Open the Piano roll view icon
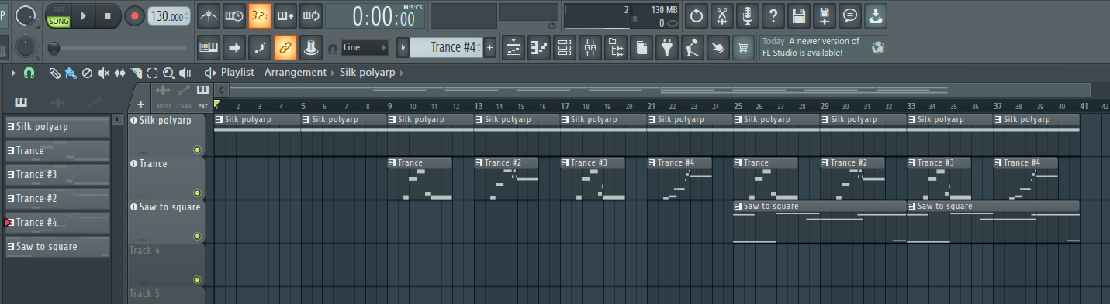1110x304 pixels. (538, 48)
